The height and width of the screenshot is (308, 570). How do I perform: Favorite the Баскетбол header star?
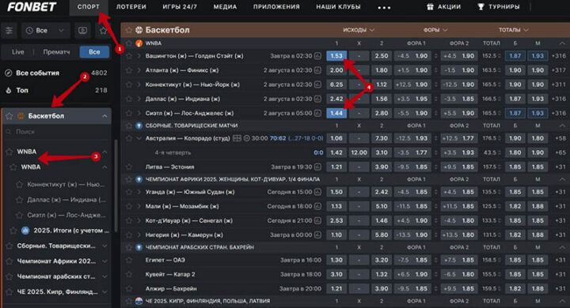129,30
